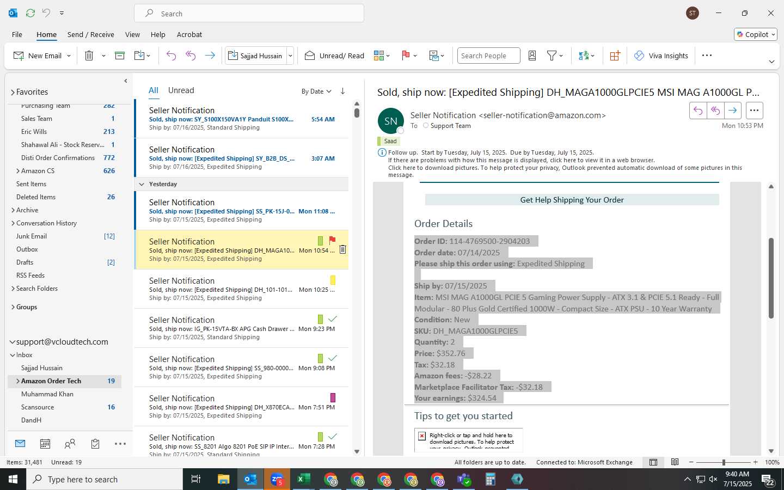This screenshot has width=784, height=490.
Task: Collapse the Yesterday group header
Action: [x=142, y=184]
